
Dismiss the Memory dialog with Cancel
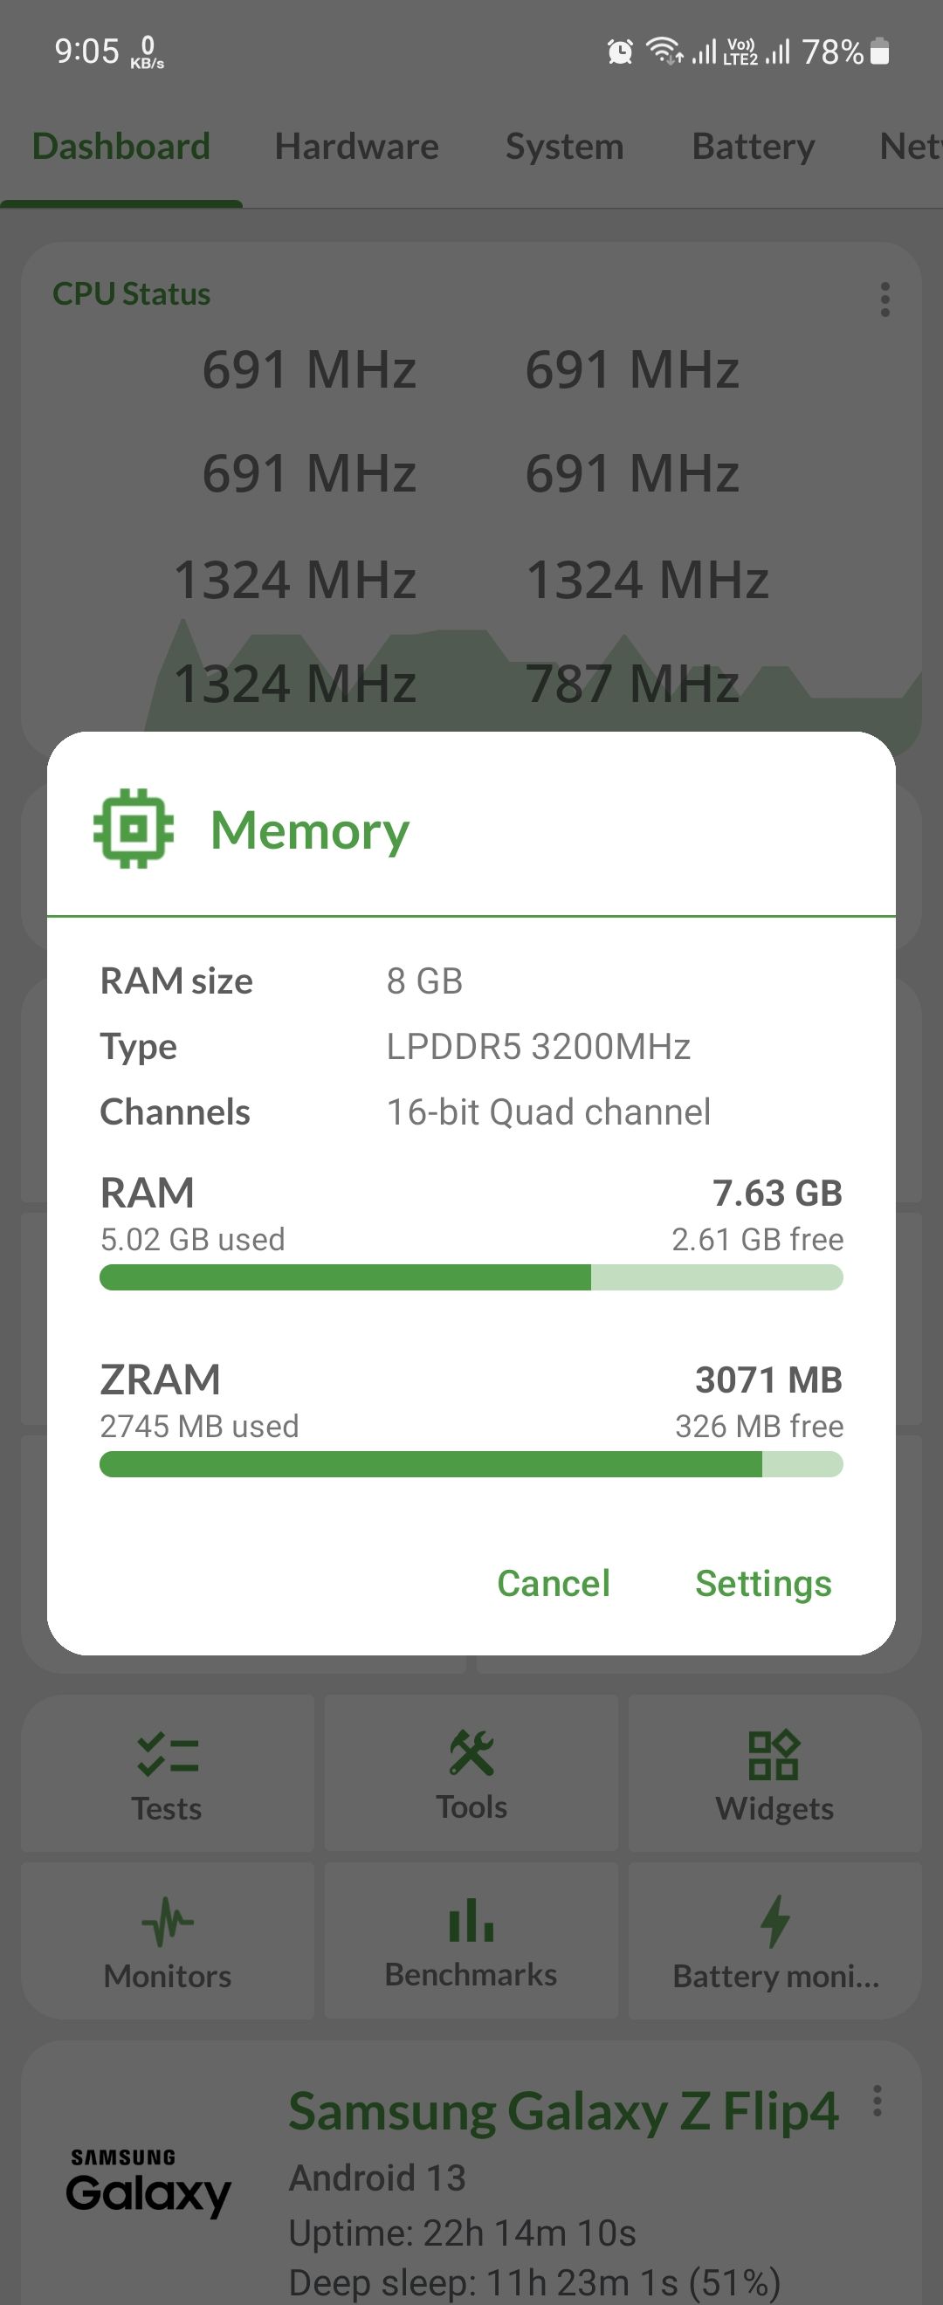coord(553,1583)
